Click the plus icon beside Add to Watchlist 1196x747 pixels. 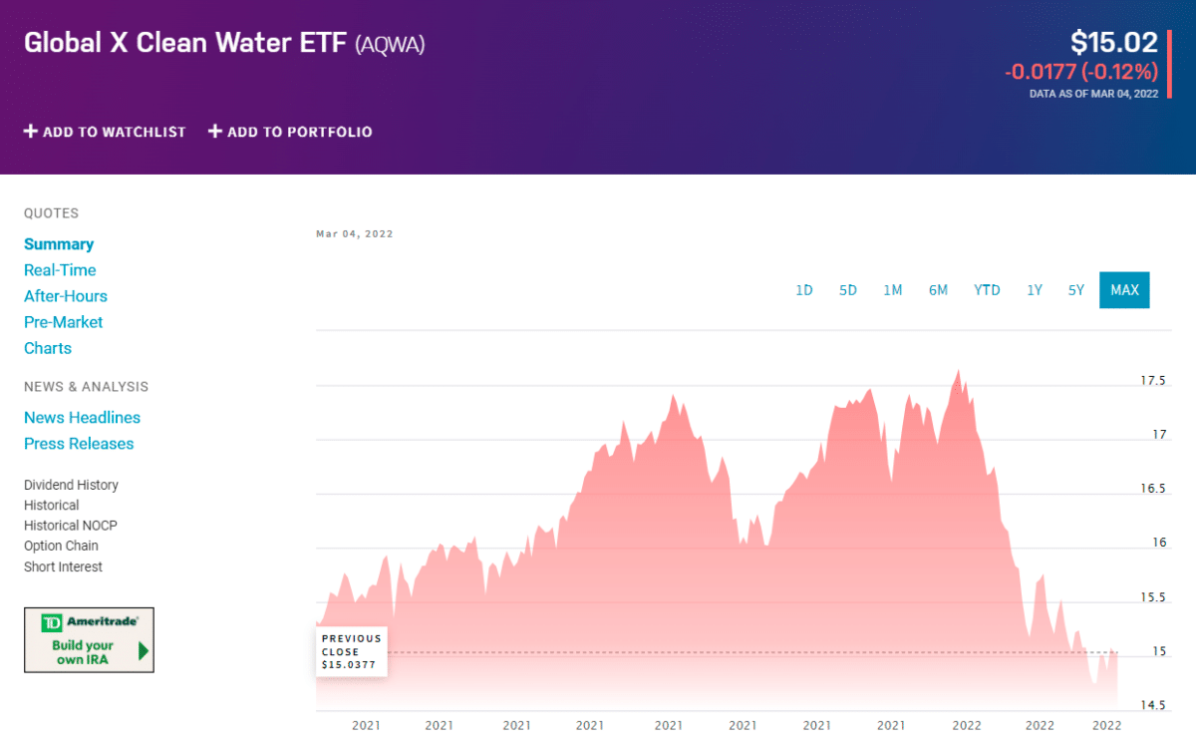[x=31, y=132]
